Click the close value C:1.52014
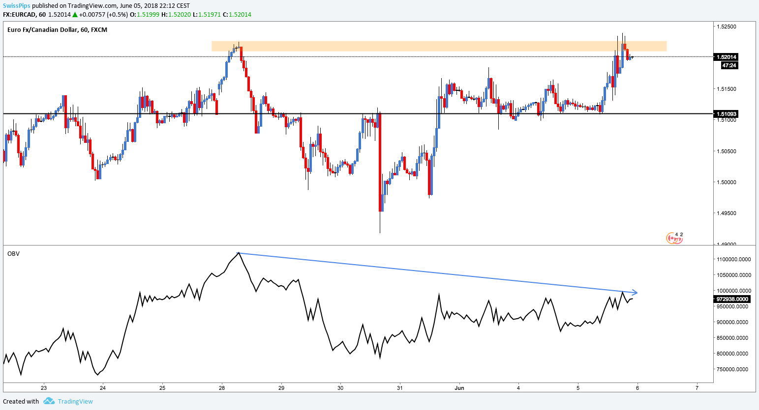This screenshot has height=410, width=759. 237,15
